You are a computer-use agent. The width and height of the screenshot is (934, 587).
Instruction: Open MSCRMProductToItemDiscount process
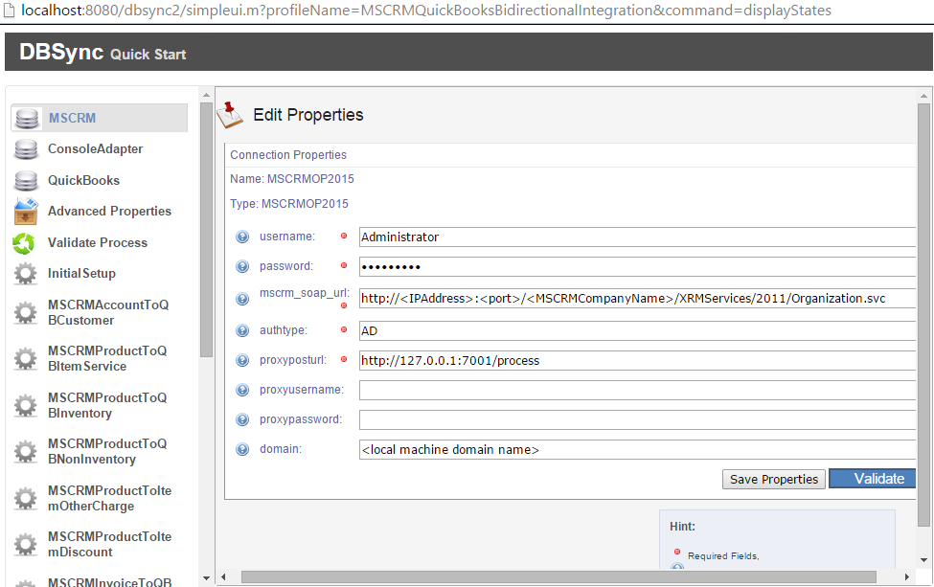[109, 544]
